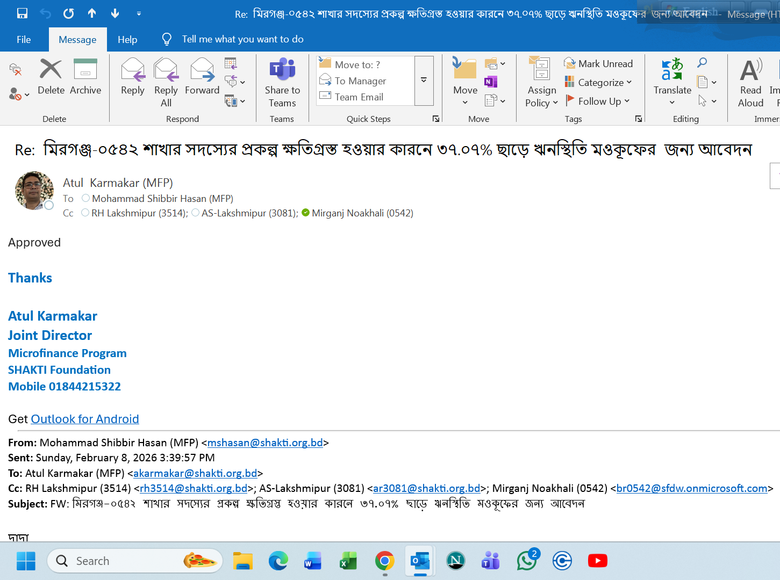The height and width of the screenshot is (580, 780).
Task: Open Google Chrome from the taskbar
Action: pos(384,561)
